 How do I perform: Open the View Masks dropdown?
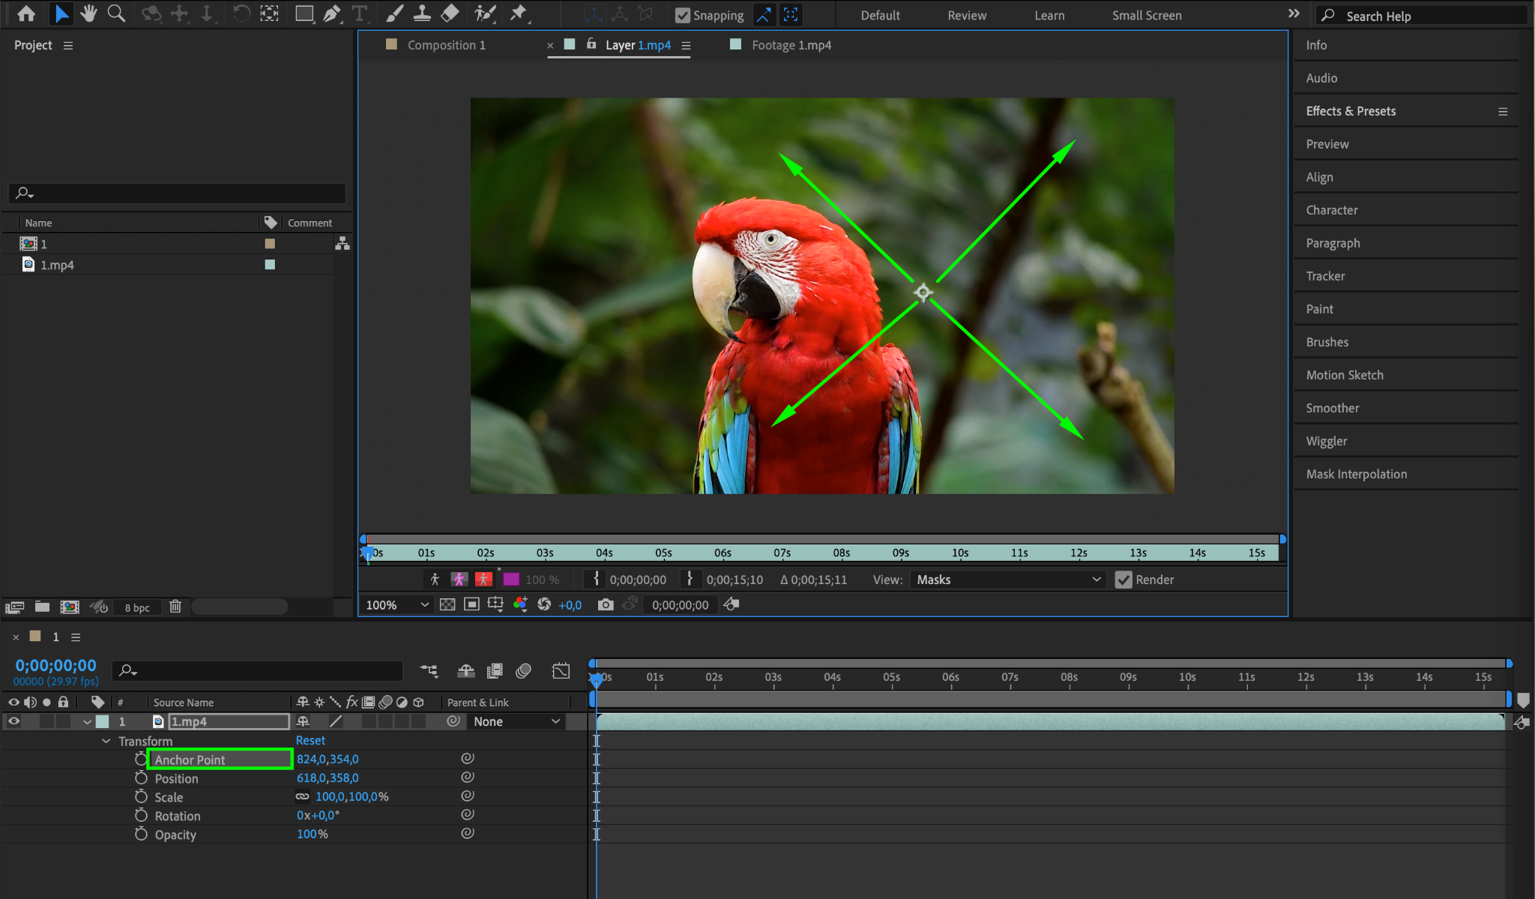[1008, 580]
